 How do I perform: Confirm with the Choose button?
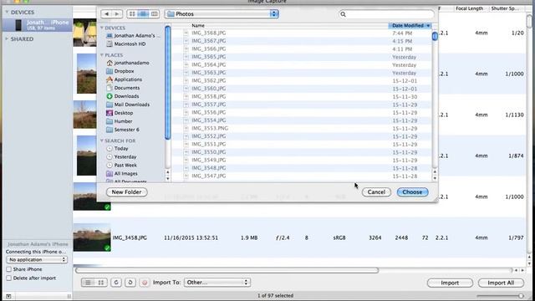(412, 192)
